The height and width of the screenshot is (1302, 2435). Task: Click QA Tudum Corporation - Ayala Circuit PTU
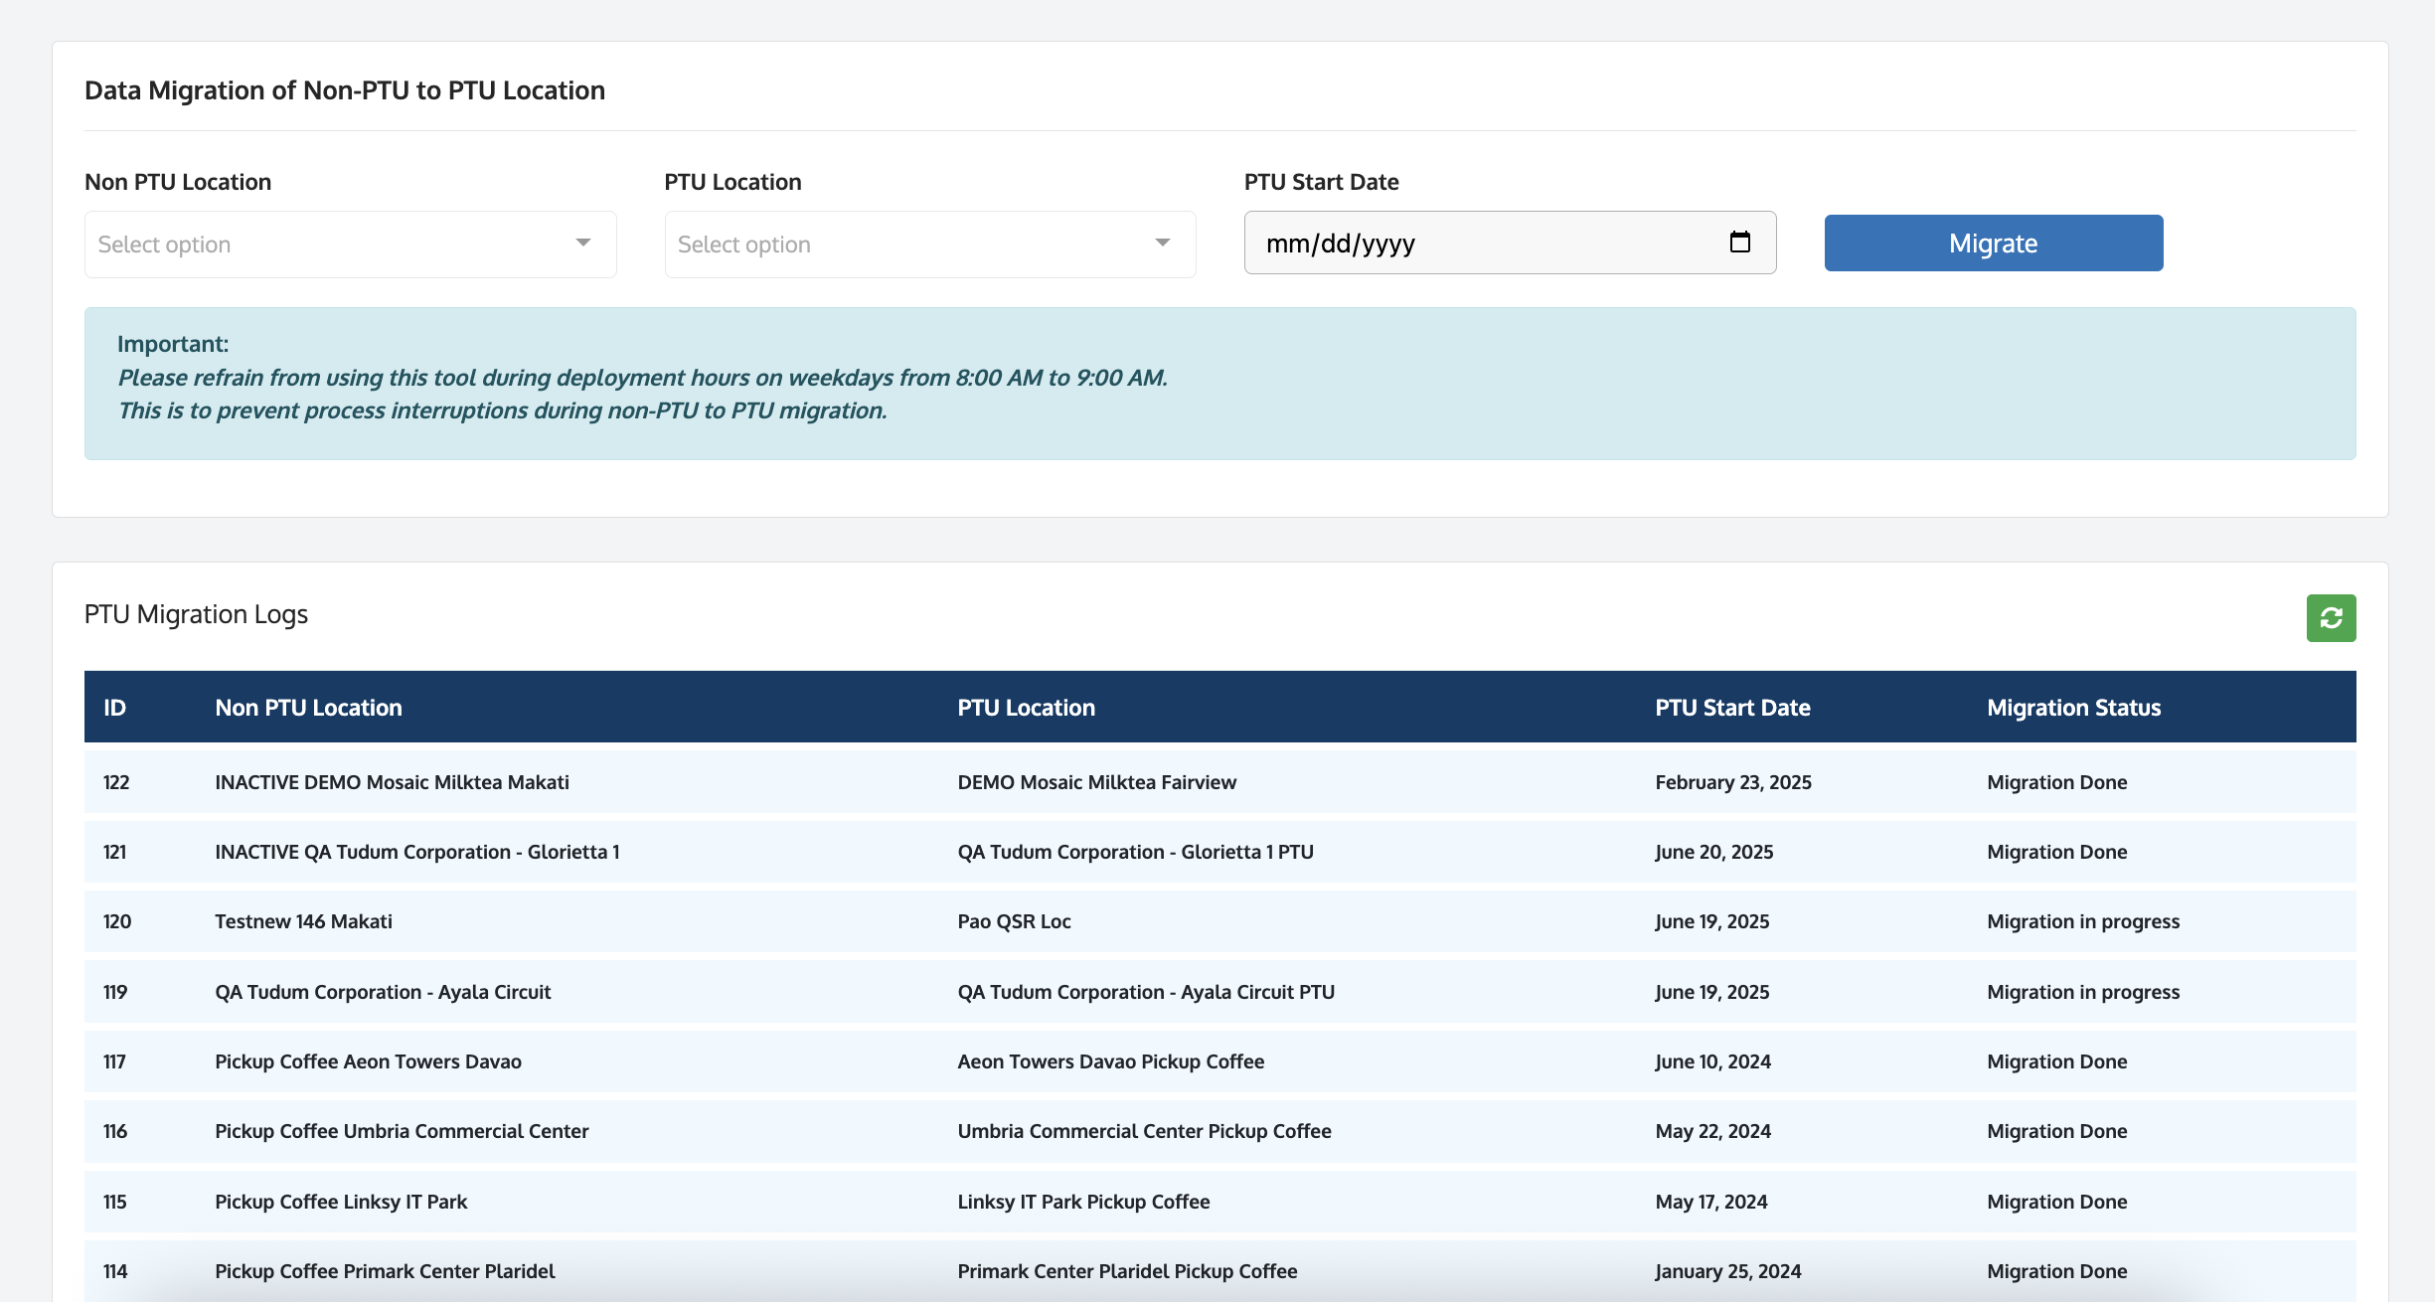pos(1145,992)
